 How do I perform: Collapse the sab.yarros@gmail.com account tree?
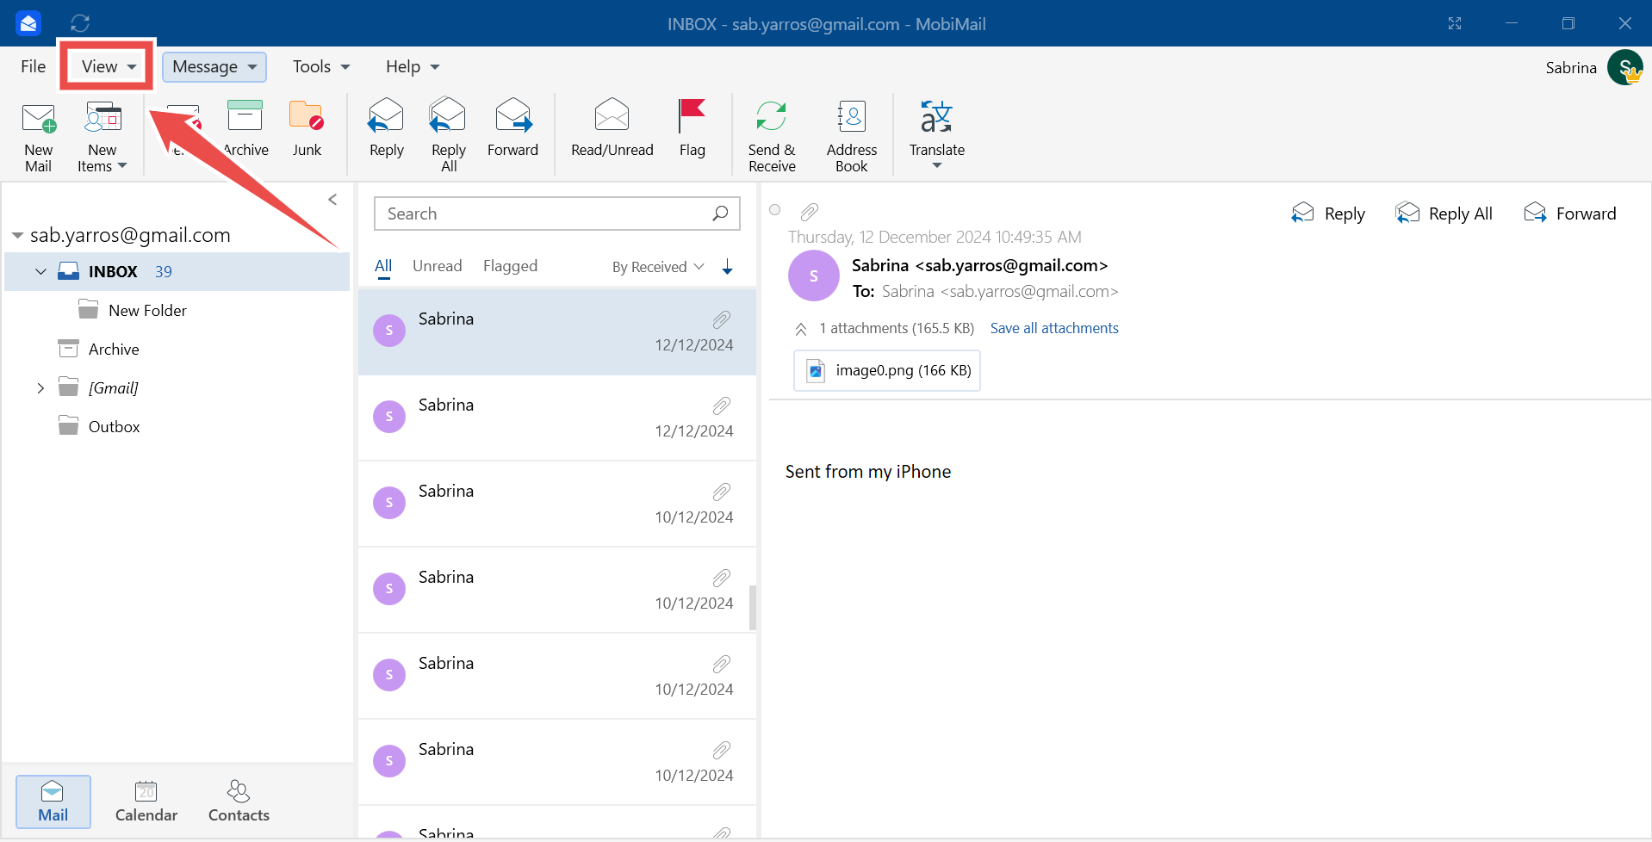[17, 235]
